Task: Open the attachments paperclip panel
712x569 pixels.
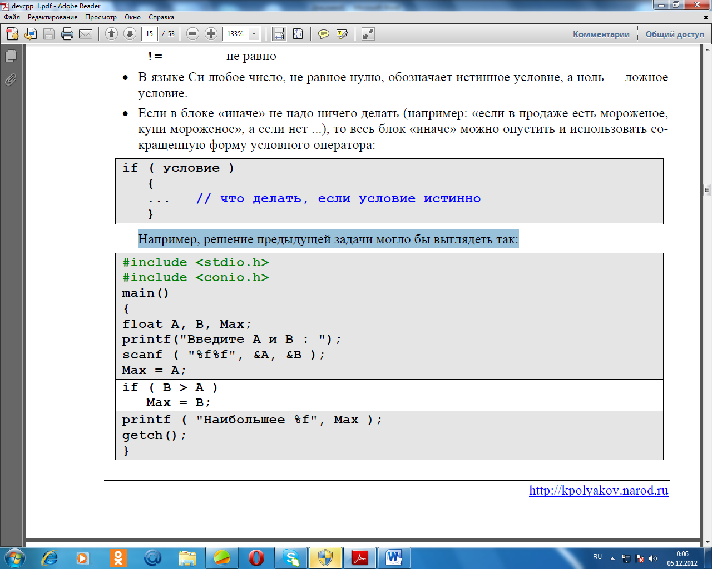Action: click(11, 80)
